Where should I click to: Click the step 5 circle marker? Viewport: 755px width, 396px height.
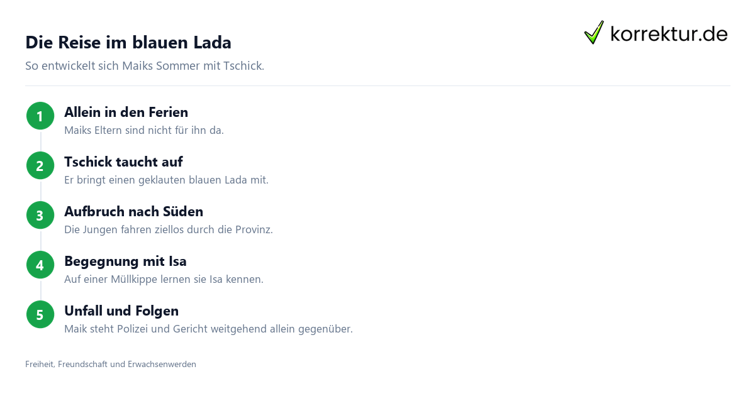click(40, 314)
